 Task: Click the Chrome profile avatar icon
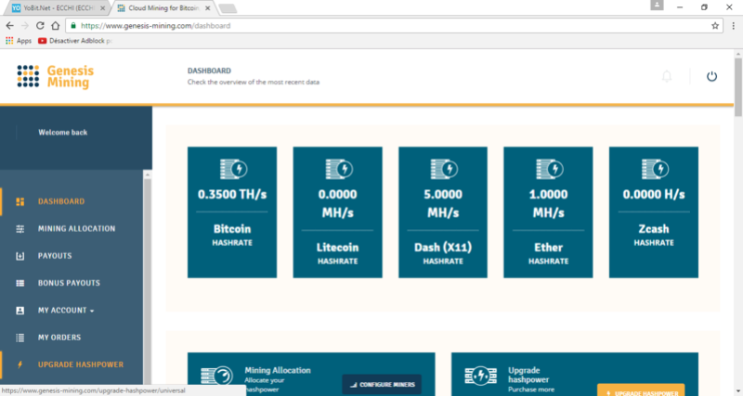657,6
